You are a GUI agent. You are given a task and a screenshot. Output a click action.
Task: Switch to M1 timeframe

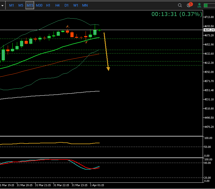click(11, 5)
